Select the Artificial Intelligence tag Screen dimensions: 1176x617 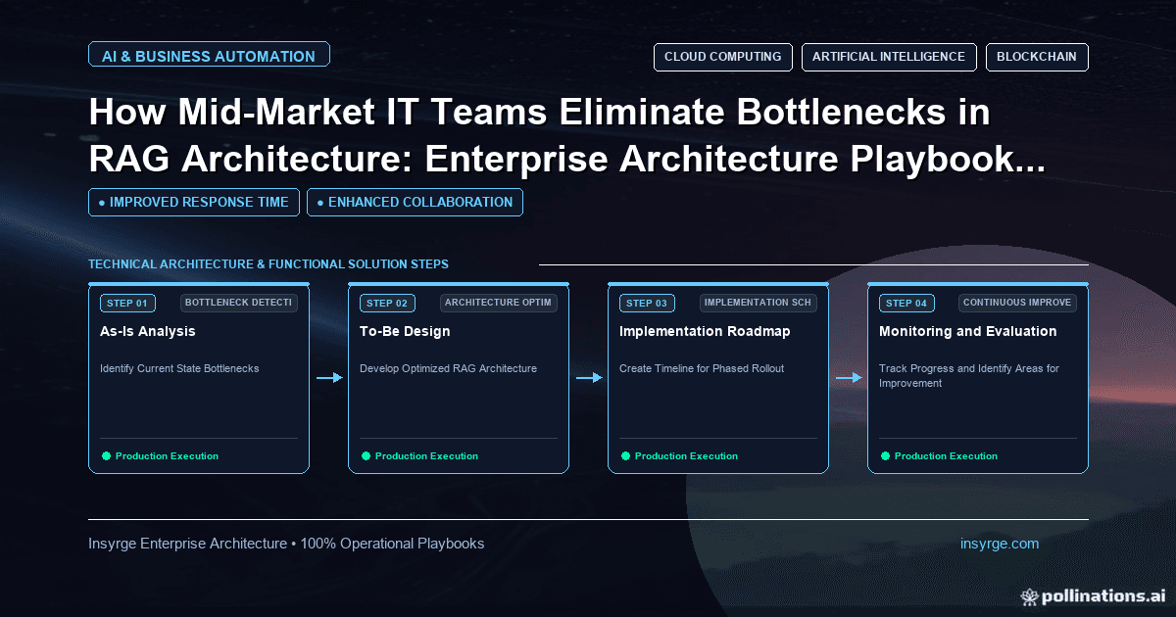click(x=889, y=57)
